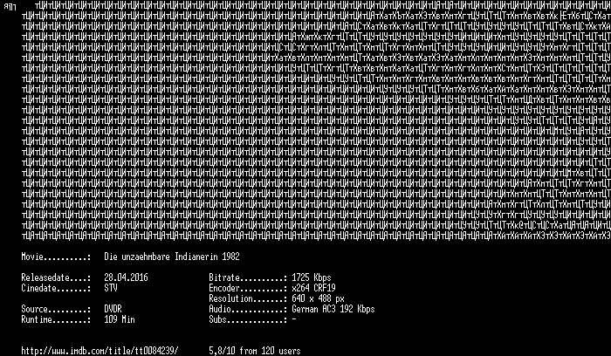Select the DVDR source value

coord(113,309)
